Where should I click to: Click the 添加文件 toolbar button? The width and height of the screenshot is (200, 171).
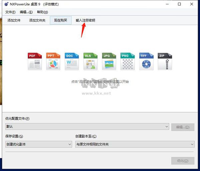click(x=14, y=20)
